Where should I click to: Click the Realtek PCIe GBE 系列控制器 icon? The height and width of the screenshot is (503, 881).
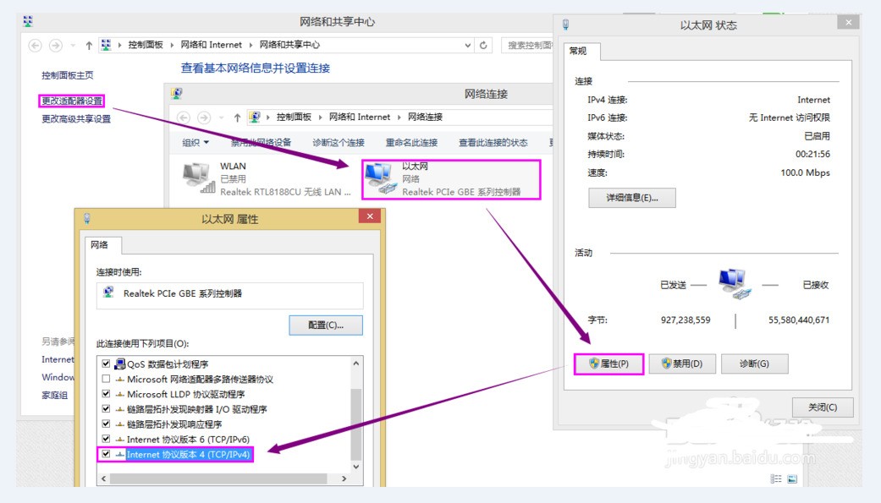pos(108,293)
